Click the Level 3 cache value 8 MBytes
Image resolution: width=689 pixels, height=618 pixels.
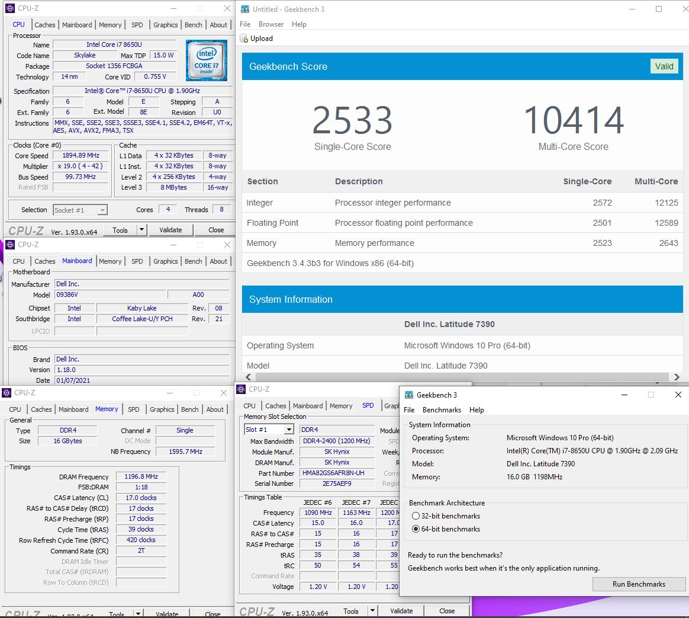point(173,187)
